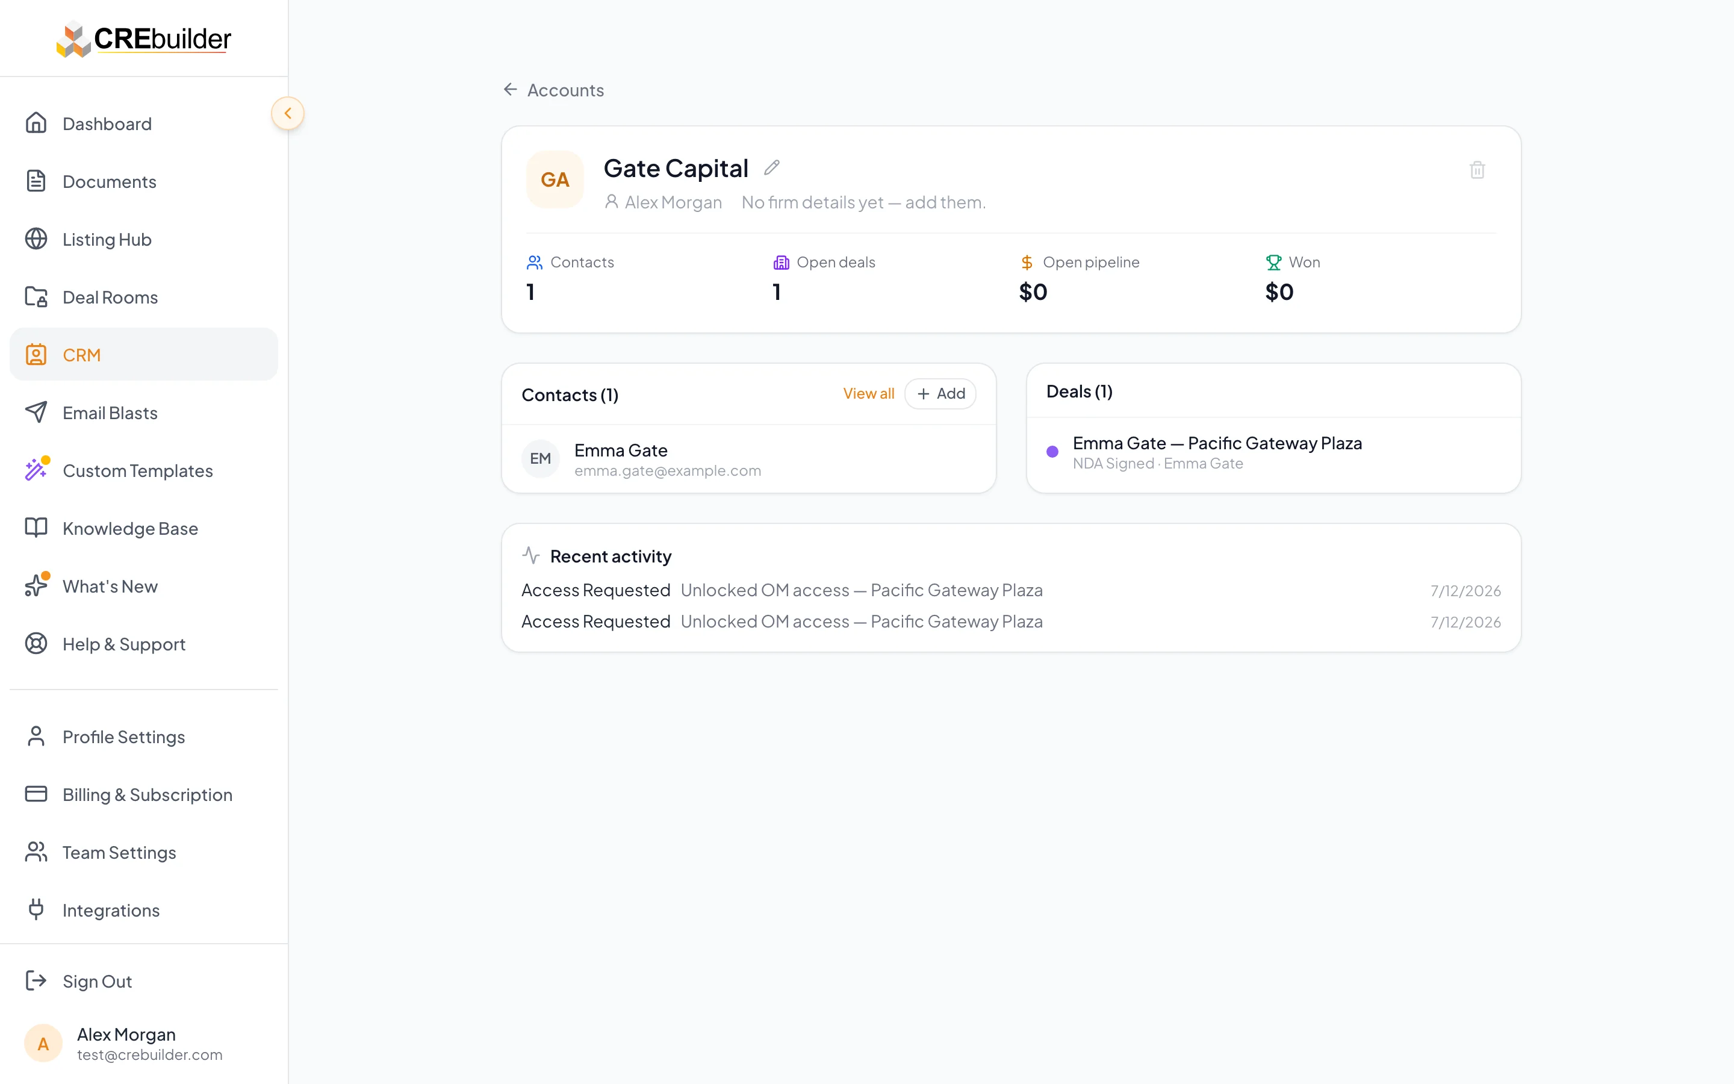Viewport: 1734px width, 1084px height.
Task: Click the Open pipeline dollar icon
Action: [x=1027, y=263]
